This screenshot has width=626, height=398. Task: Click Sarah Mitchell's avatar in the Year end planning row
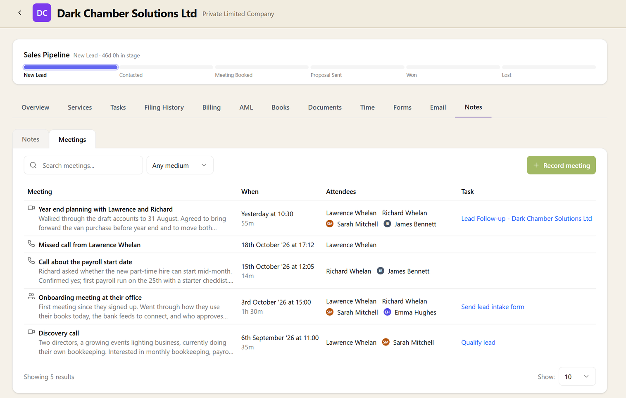pyautogui.click(x=330, y=224)
